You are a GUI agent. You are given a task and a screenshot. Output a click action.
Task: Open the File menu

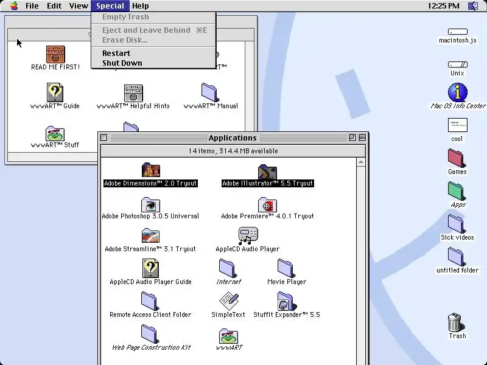[32, 5]
